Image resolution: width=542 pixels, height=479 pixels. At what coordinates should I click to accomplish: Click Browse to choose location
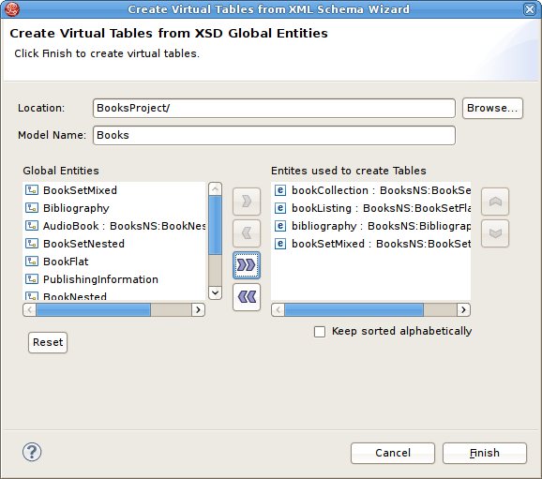(492, 108)
